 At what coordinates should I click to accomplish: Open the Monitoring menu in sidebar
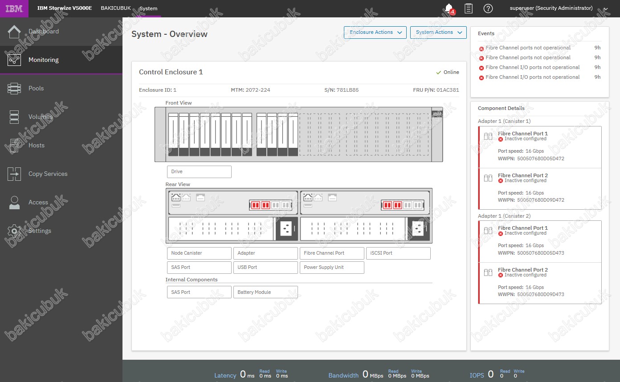[61, 60]
